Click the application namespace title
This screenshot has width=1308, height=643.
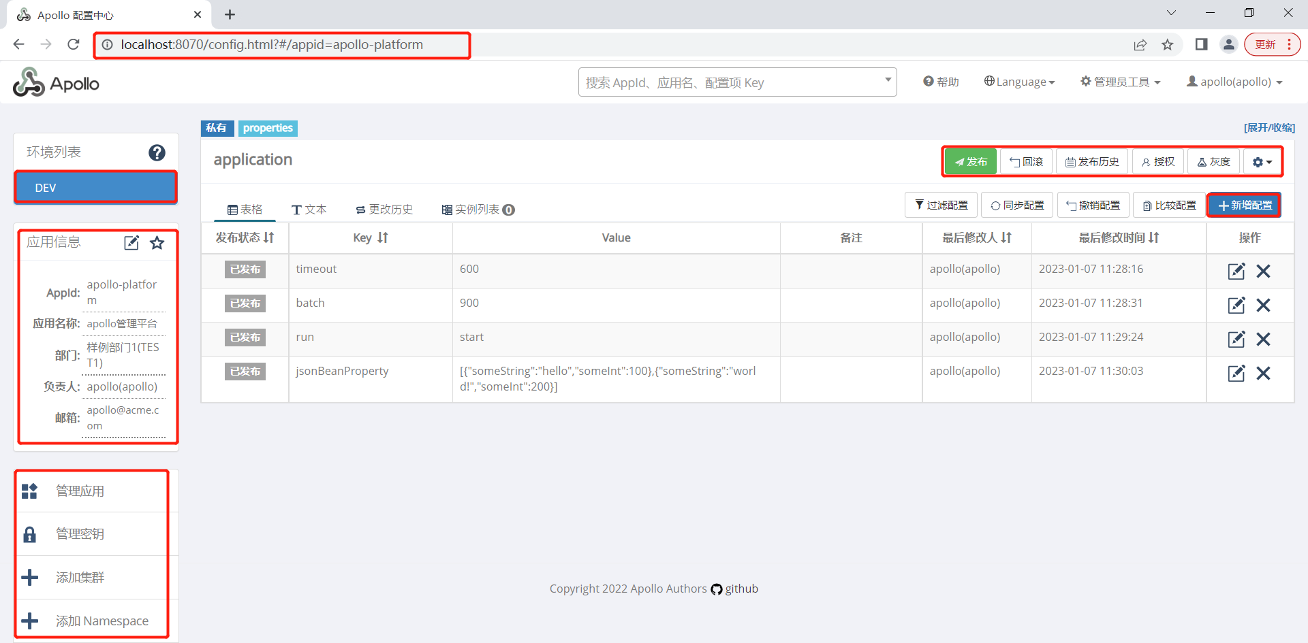tap(253, 160)
